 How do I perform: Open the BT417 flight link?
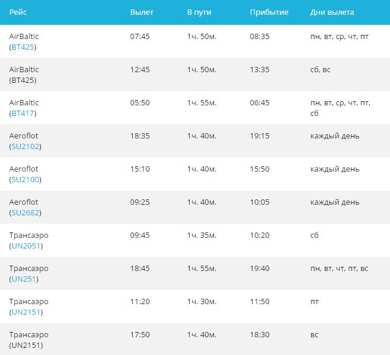point(24,114)
